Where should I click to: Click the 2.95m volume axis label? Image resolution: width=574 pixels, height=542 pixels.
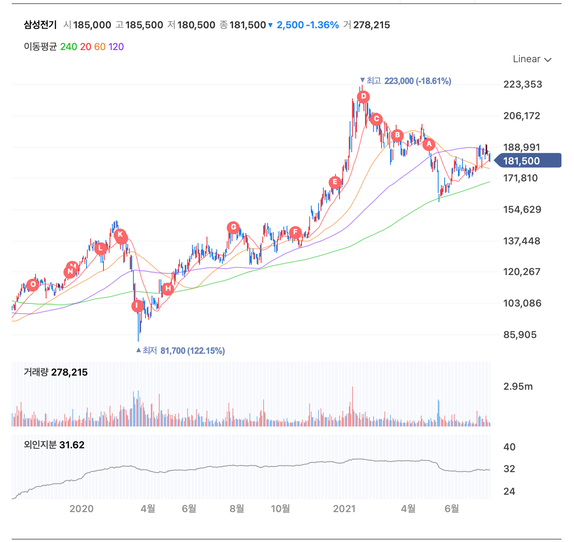pos(518,387)
